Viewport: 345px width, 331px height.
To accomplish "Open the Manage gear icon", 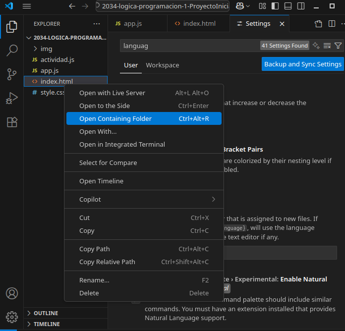I will coord(12,317).
